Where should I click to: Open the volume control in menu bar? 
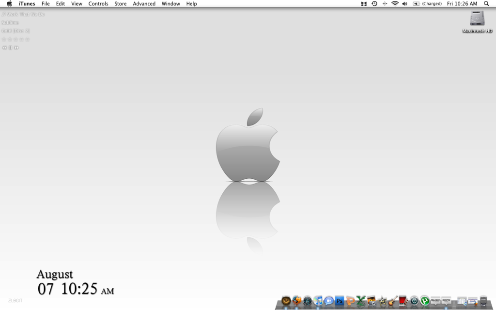pos(404,4)
